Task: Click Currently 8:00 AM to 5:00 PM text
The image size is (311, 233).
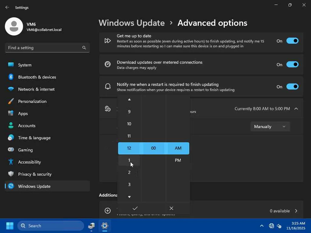Action: pos(262,109)
